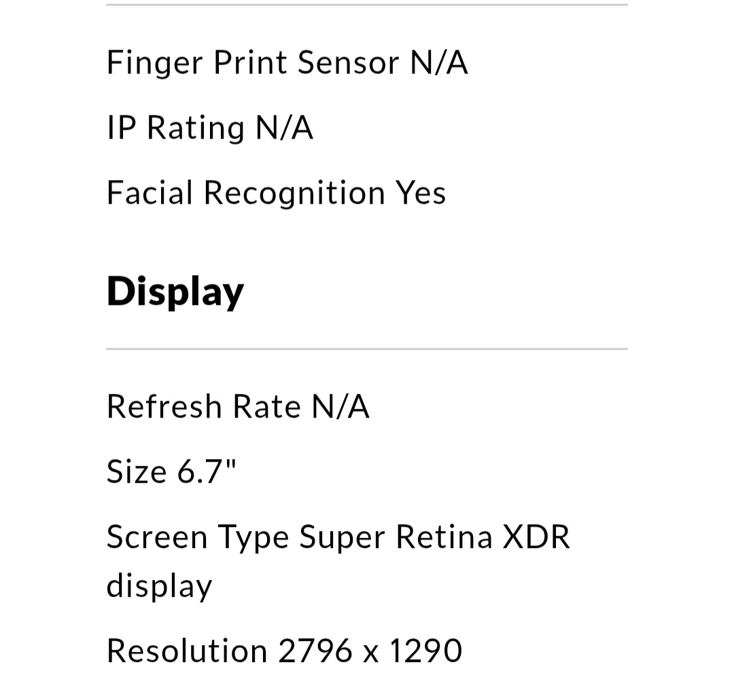The image size is (734, 694).
Task: Click the IP Rating N/A text
Action: pyautogui.click(x=210, y=128)
